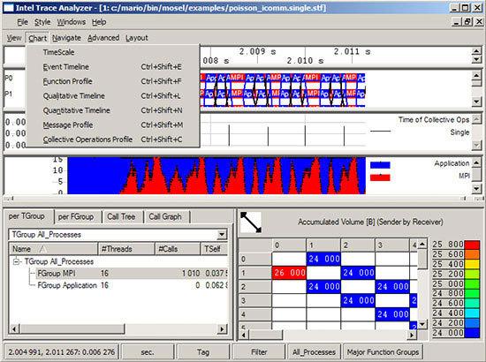Sort by the #Threads column header
Image resolution: width=486 pixels, height=362 pixels.
126,249
